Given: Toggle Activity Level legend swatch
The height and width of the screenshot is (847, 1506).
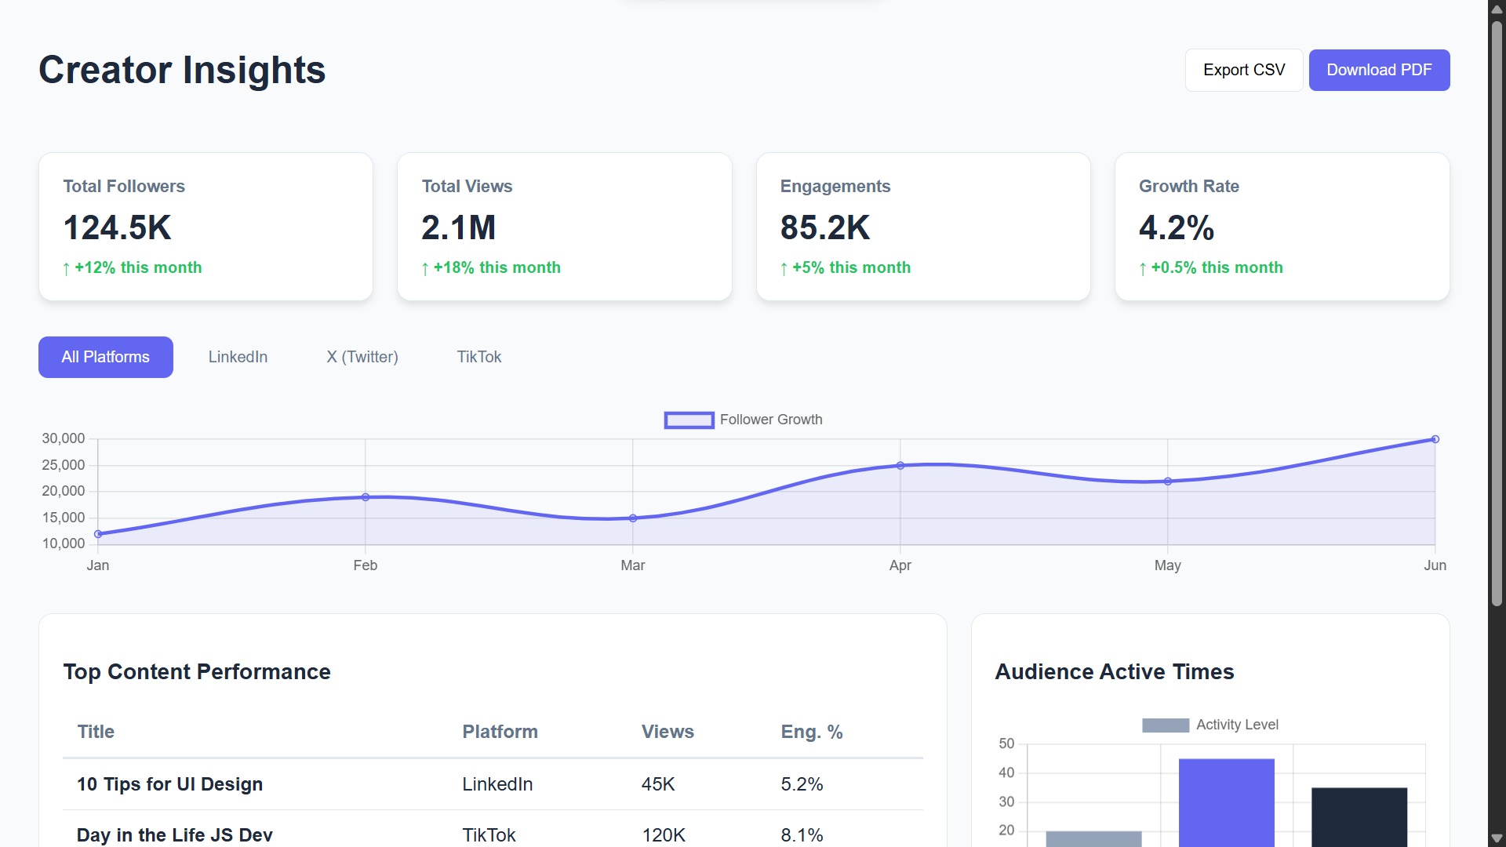Looking at the screenshot, I should (x=1165, y=725).
